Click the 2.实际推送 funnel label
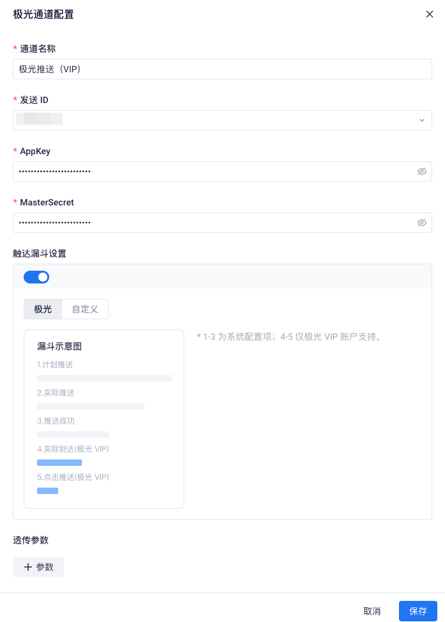This screenshot has width=445, height=622. click(x=56, y=393)
